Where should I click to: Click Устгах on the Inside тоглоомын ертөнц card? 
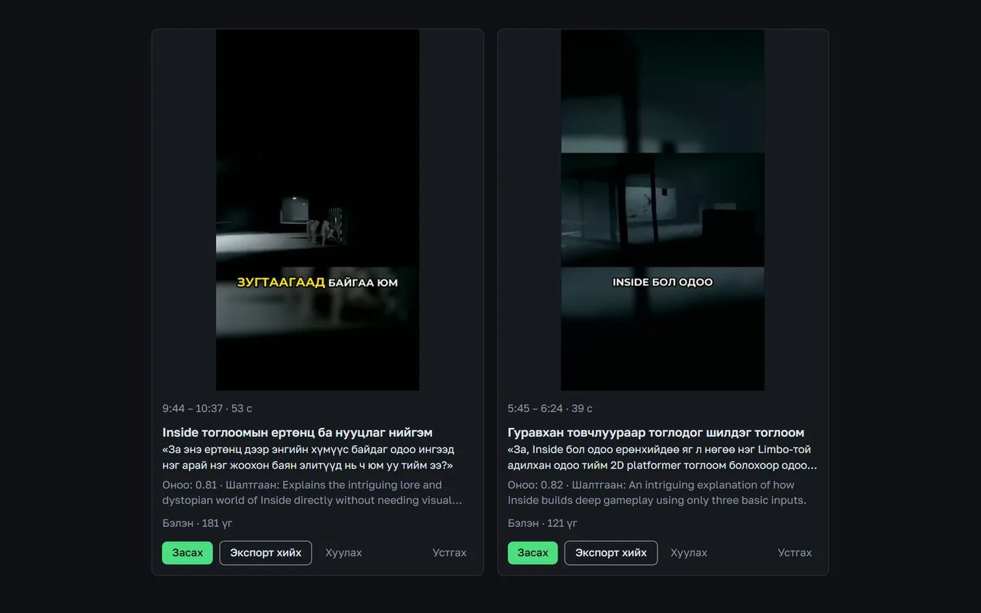tap(450, 552)
